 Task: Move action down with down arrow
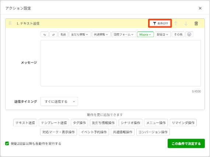[186, 23]
